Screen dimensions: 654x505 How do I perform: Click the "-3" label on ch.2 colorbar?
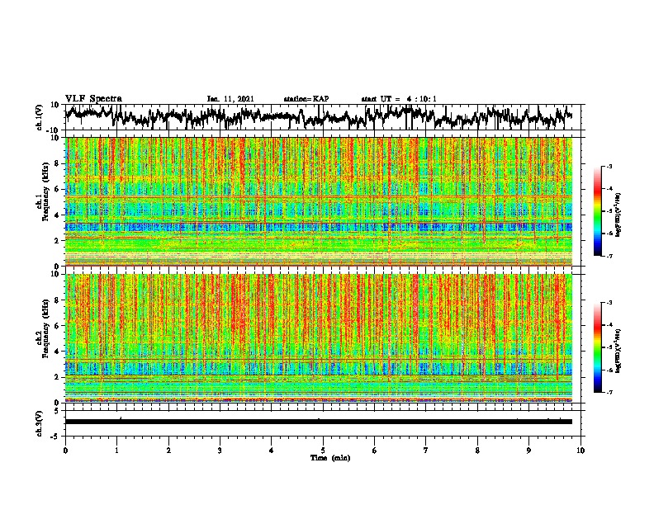[609, 303]
